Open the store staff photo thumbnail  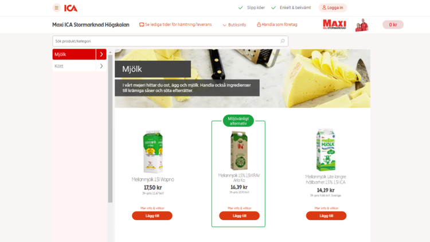coord(362,25)
